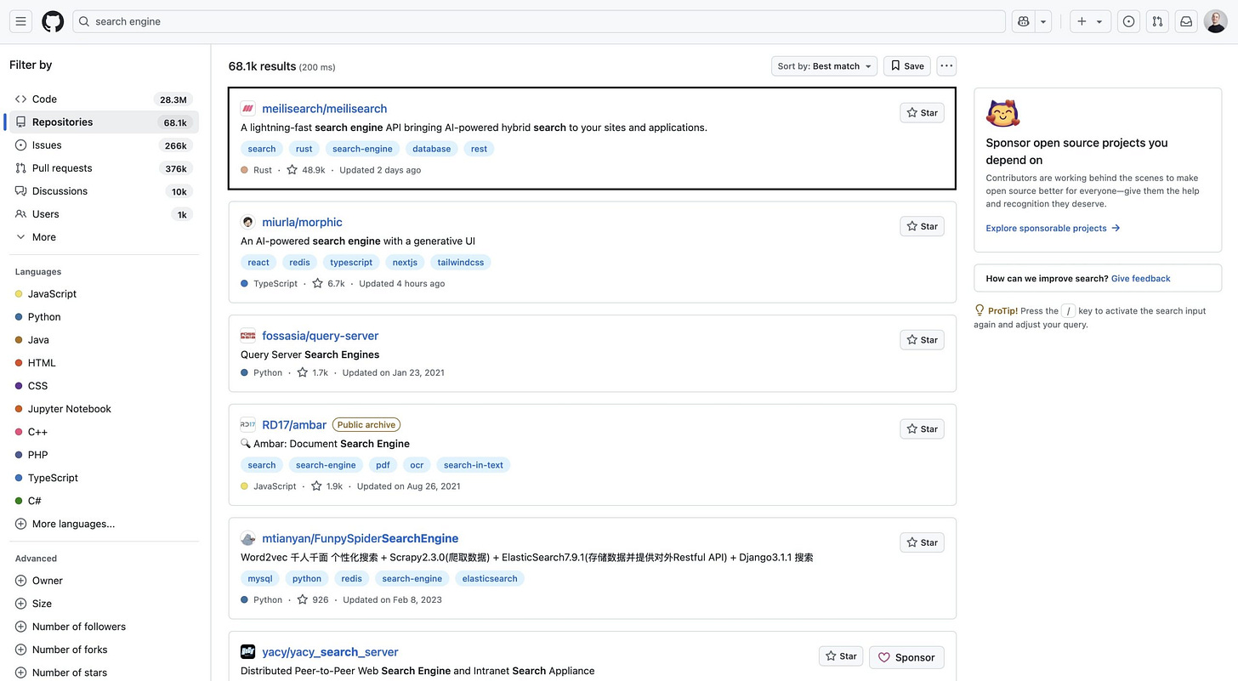Expand More languages list

point(103,524)
